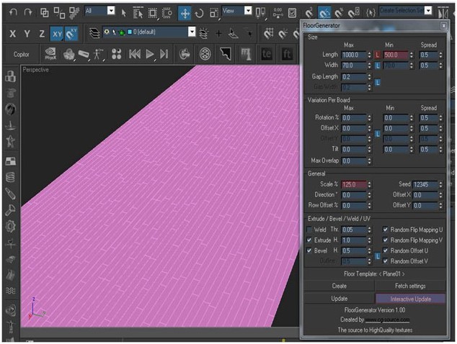Screen dimensions: 457x344
Task: Play the animation
Action: click(150, 54)
